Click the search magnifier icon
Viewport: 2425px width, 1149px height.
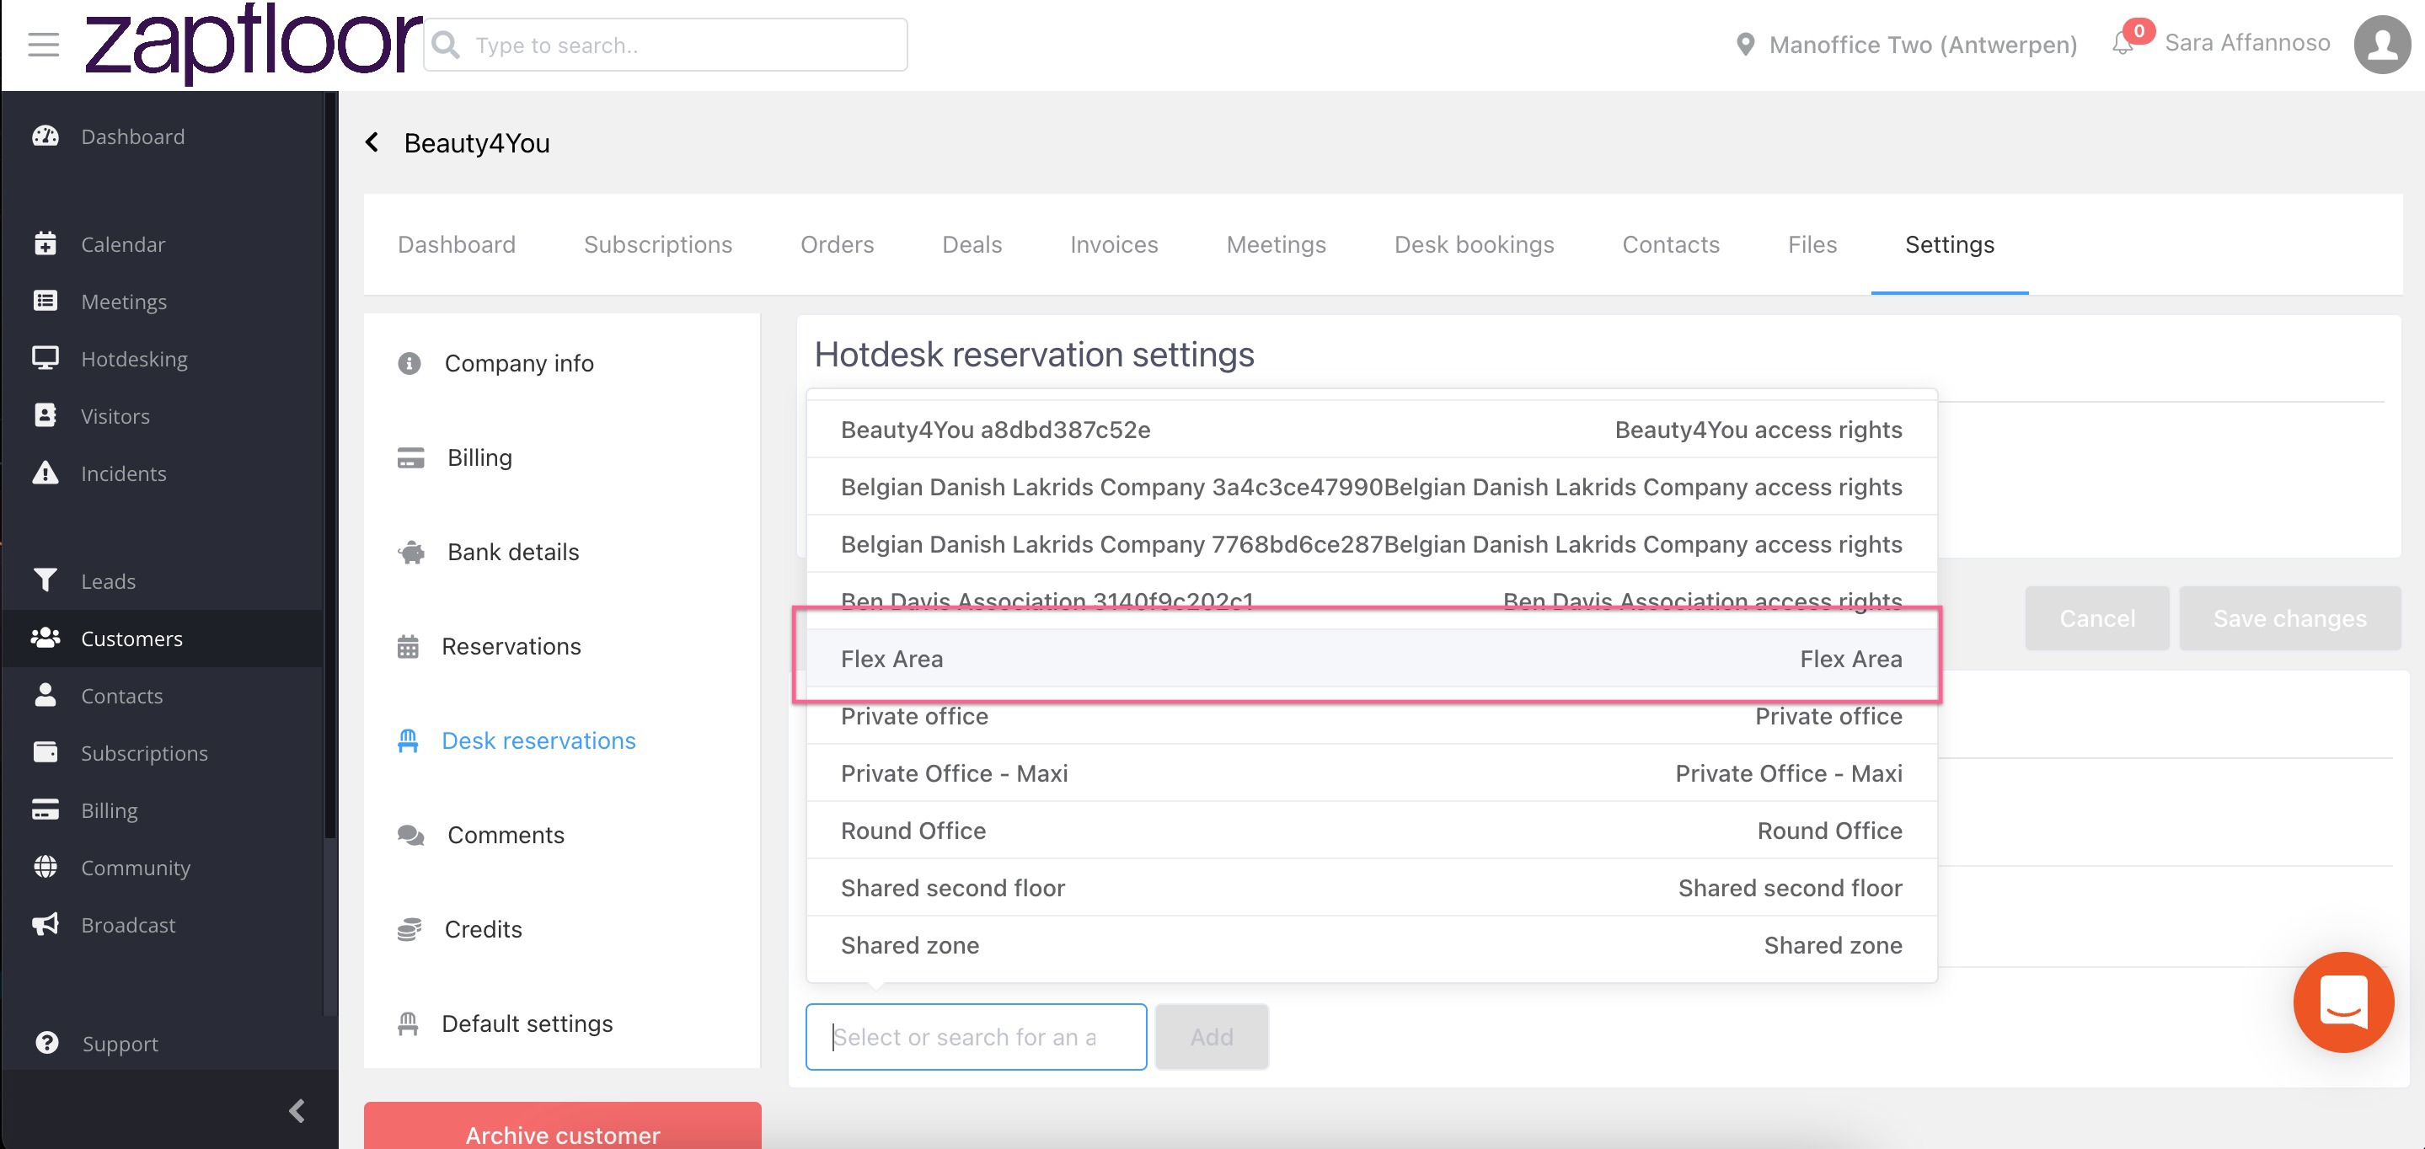[447, 45]
